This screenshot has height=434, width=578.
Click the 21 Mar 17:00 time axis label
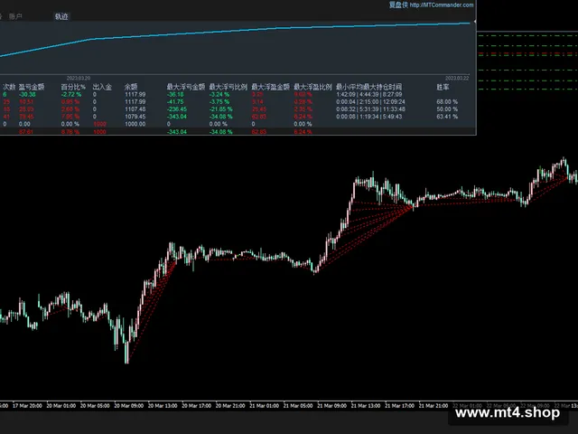tap(399, 406)
